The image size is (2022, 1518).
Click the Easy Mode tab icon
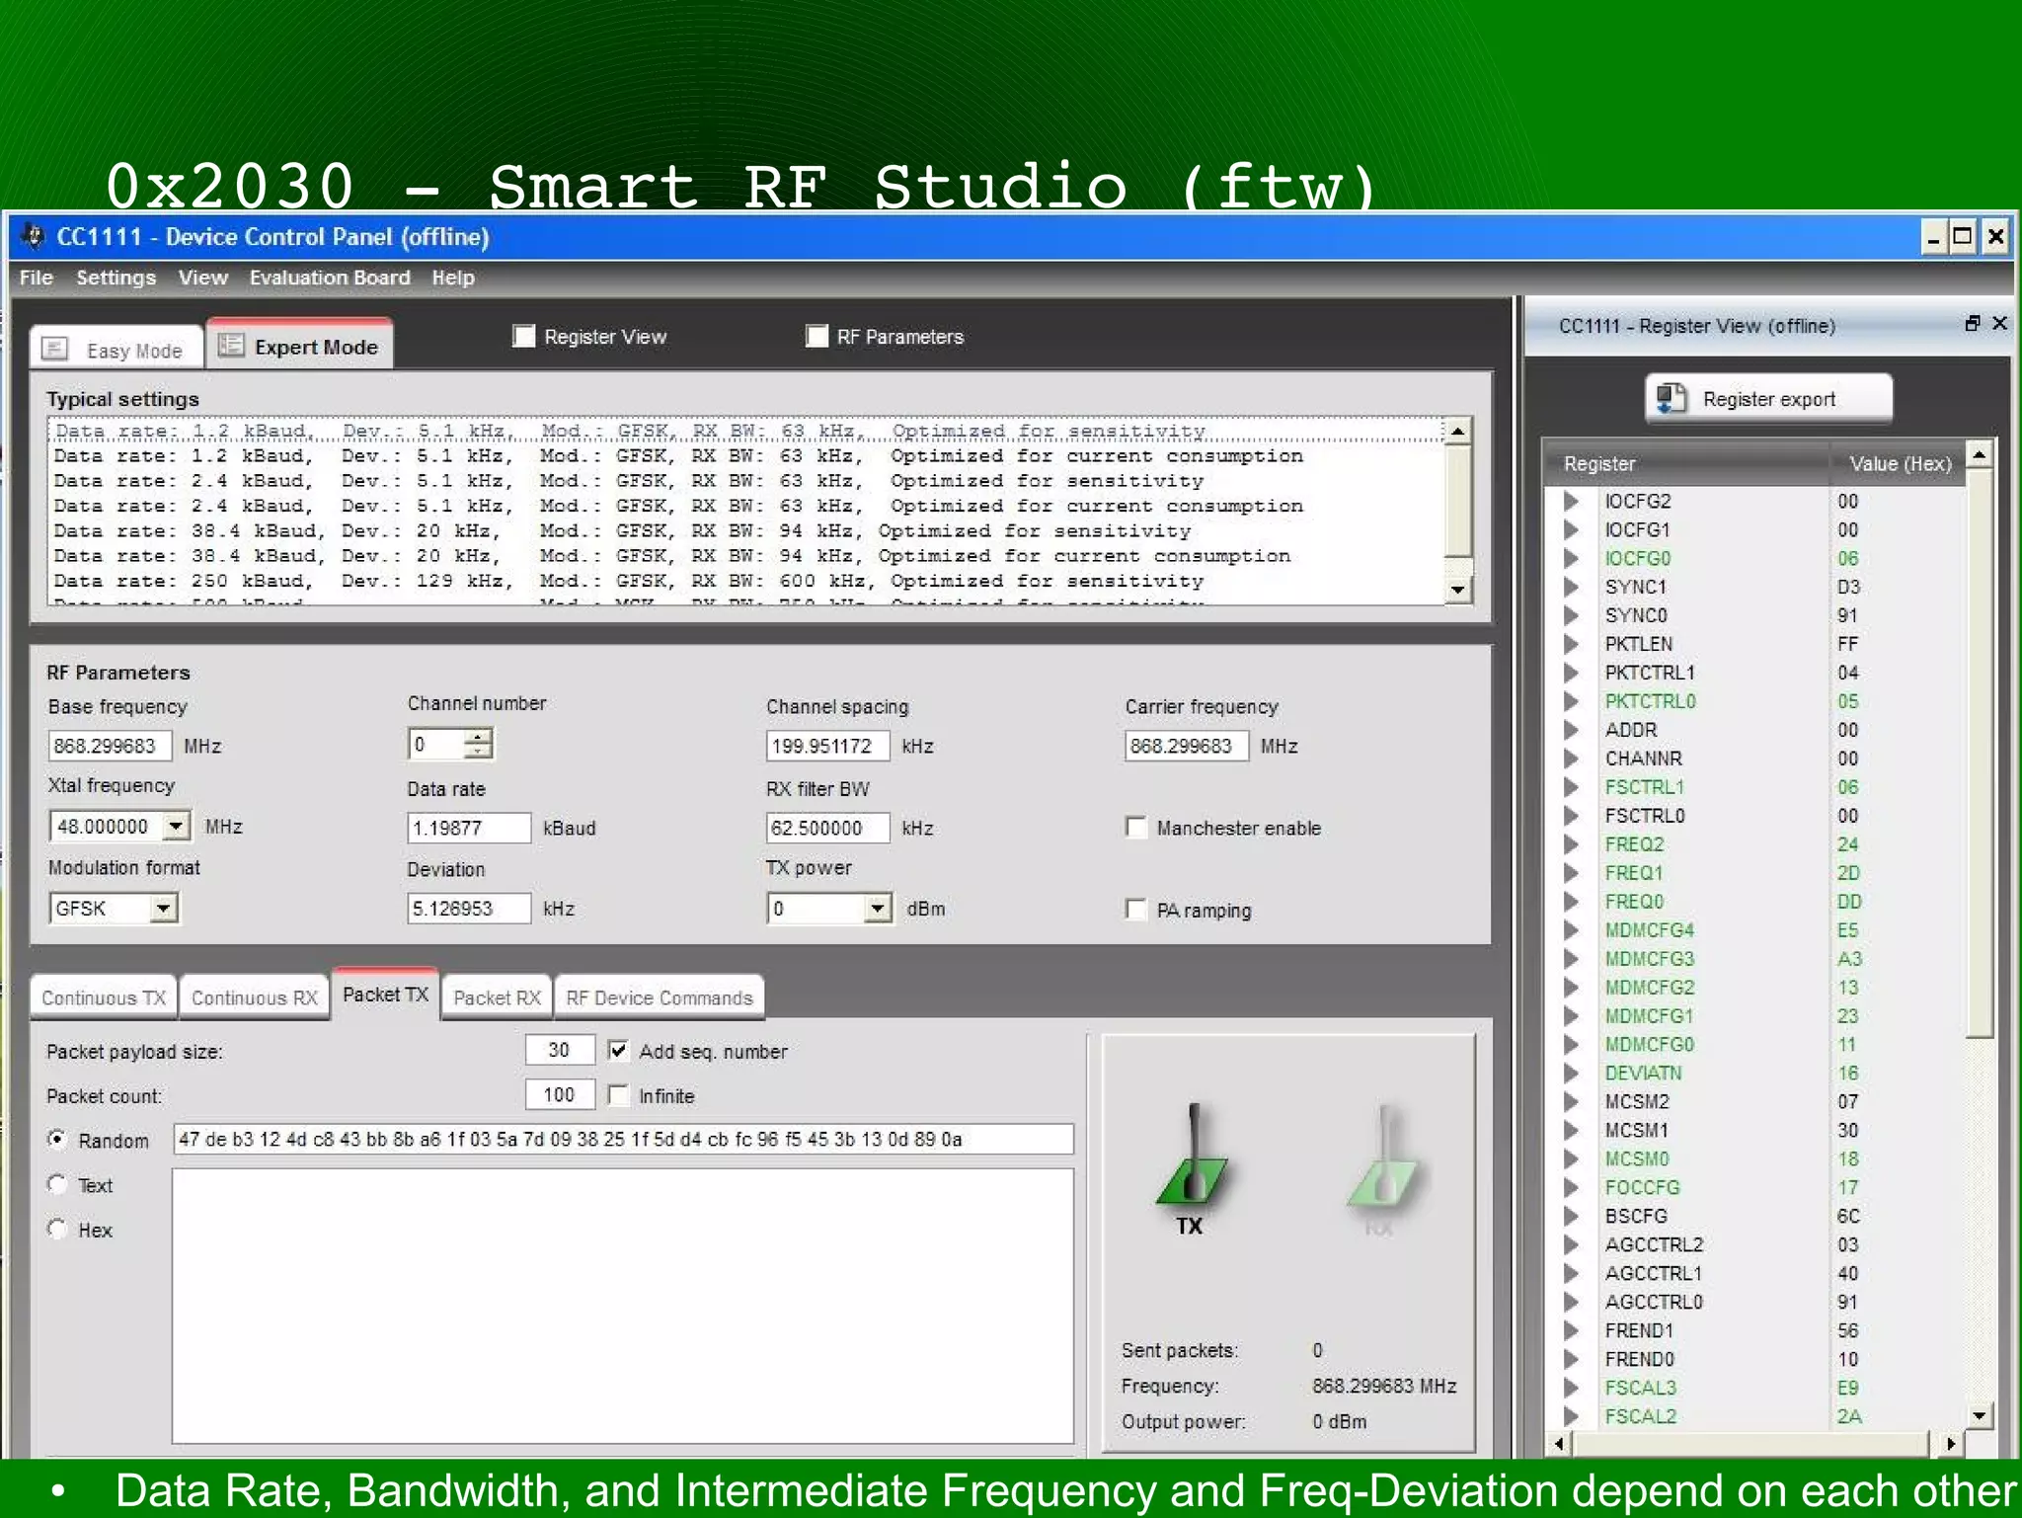55,349
